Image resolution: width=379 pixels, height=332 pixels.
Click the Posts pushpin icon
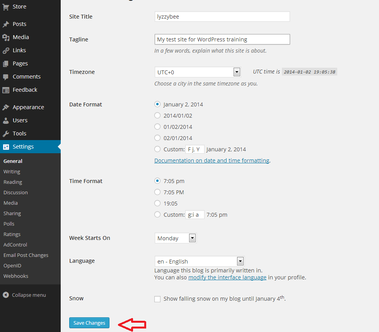coord(6,24)
